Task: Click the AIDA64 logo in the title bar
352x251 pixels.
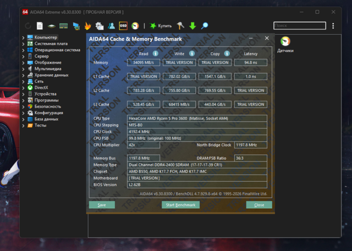Action: pos(25,12)
